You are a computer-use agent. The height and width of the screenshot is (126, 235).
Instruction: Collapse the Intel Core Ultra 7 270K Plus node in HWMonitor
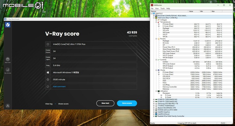tap(154, 18)
